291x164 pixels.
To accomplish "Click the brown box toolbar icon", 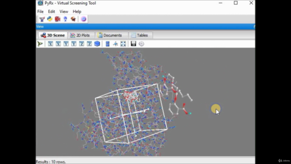I will (x=73, y=19).
